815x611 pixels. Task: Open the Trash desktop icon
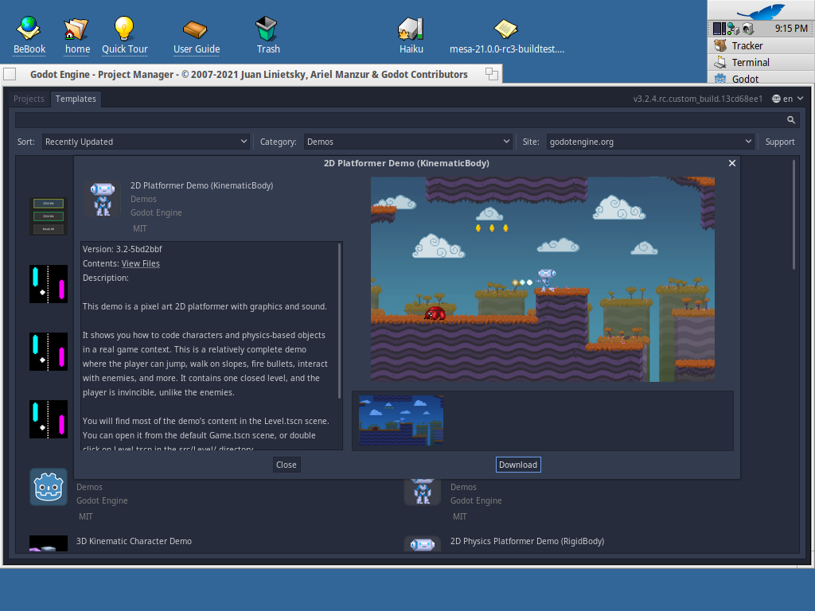click(x=267, y=35)
